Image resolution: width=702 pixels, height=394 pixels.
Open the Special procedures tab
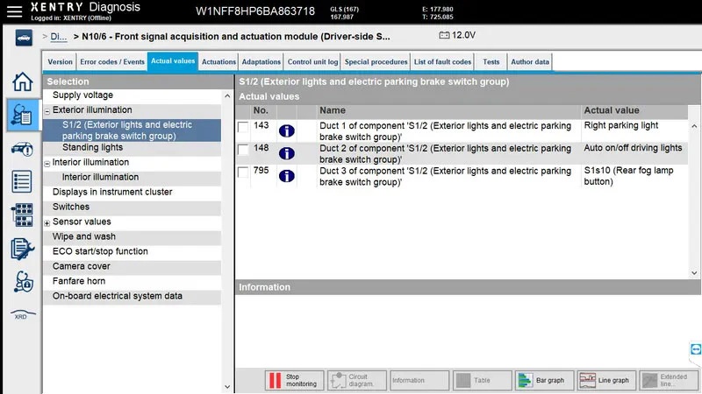pos(376,61)
